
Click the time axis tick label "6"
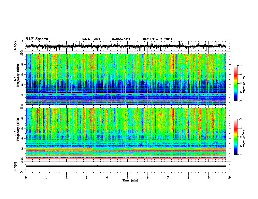point(148,178)
